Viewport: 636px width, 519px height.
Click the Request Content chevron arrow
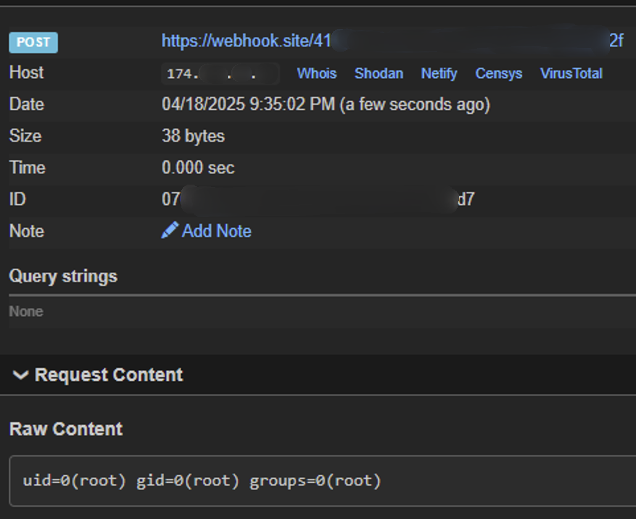click(x=19, y=374)
